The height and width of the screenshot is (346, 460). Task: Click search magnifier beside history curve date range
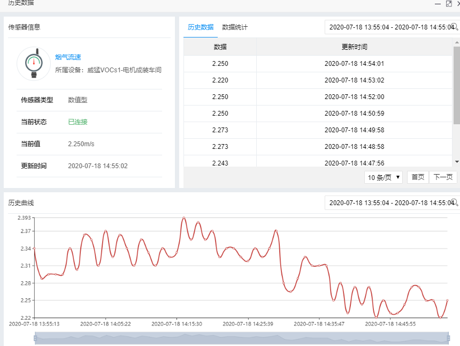click(x=454, y=203)
